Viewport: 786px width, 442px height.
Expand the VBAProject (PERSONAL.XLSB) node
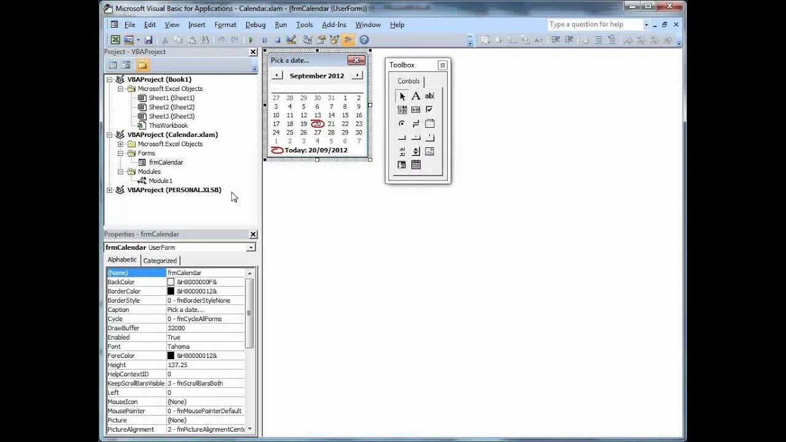[x=110, y=190]
